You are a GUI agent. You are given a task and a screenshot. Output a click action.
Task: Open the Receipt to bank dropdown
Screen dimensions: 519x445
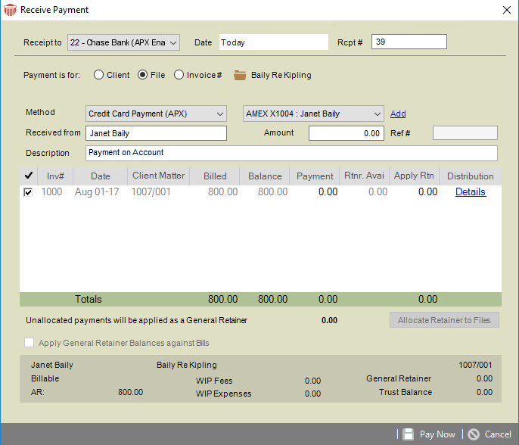tap(124, 42)
